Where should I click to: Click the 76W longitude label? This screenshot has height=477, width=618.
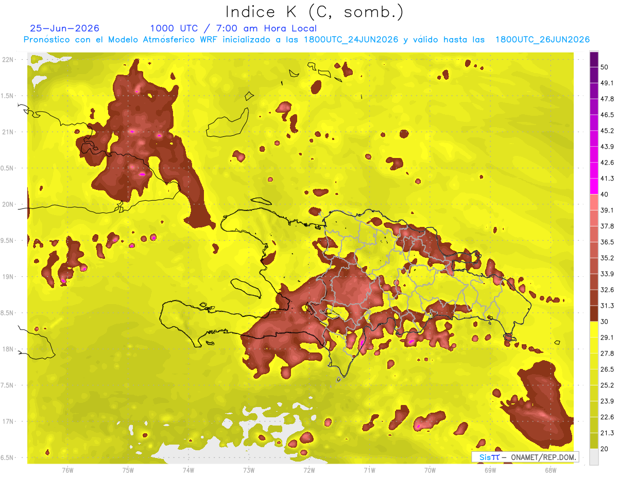(67, 470)
